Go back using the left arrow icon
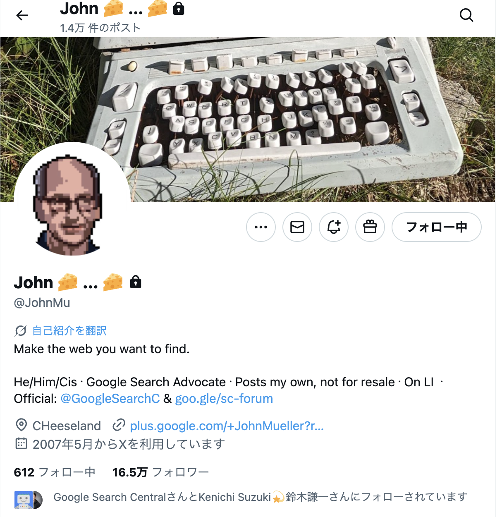Image resolution: width=502 pixels, height=517 pixels. pyautogui.click(x=22, y=16)
